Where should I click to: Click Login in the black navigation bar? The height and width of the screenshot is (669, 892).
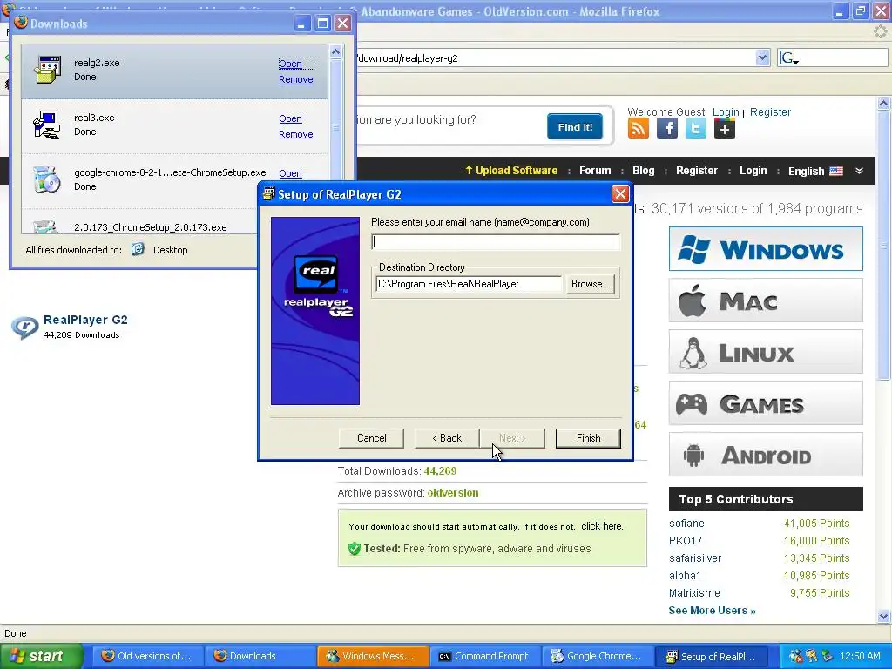pos(753,171)
